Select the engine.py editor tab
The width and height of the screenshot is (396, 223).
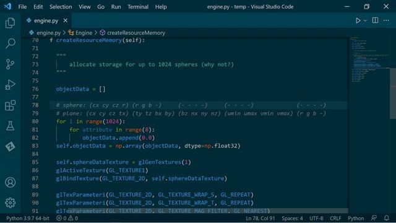(x=46, y=20)
